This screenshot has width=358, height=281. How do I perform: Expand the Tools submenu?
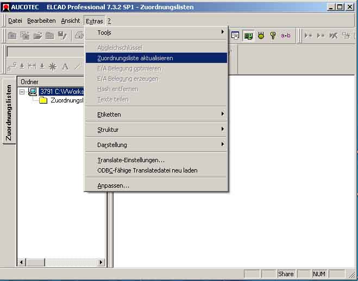tap(156, 33)
